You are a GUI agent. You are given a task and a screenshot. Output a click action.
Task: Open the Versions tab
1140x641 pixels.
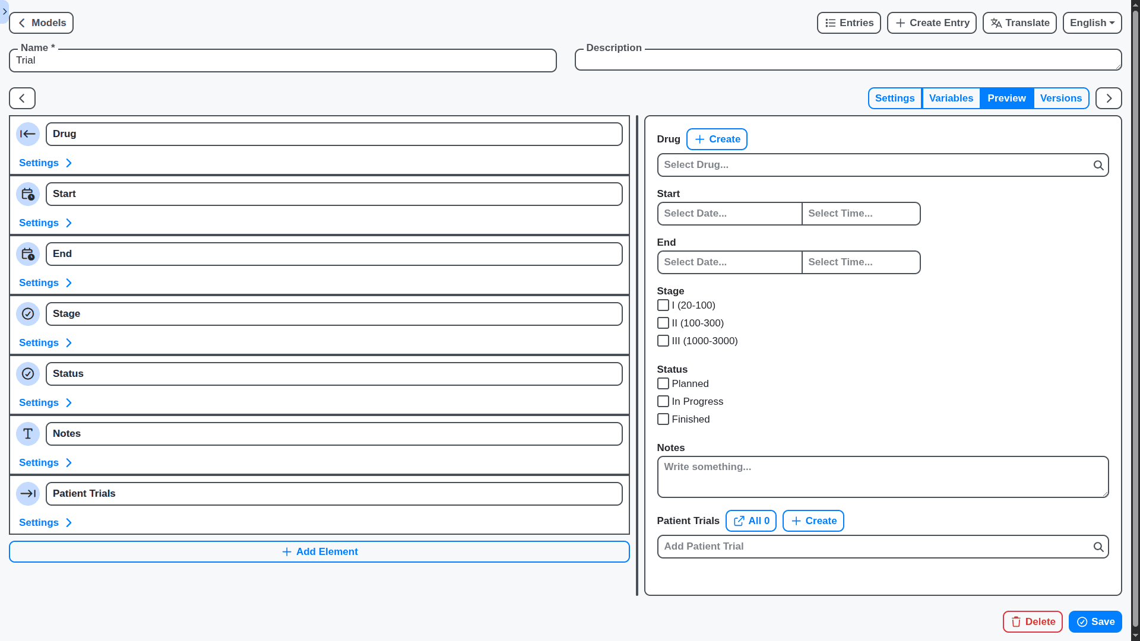1061,98
